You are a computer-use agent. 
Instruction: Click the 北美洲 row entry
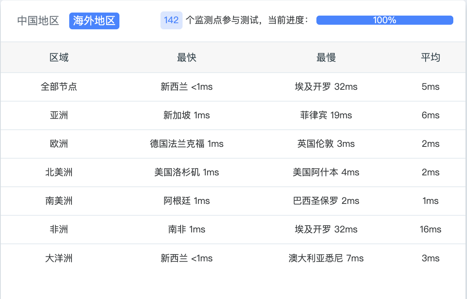(59, 172)
